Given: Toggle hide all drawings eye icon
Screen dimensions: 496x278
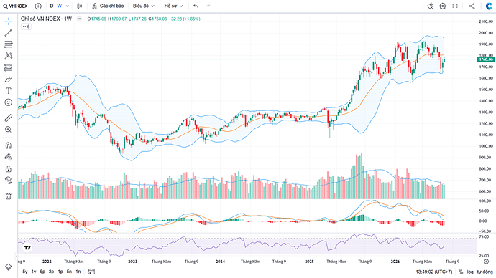Looking at the screenshot, I should pyautogui.click(x=8, y=180).
